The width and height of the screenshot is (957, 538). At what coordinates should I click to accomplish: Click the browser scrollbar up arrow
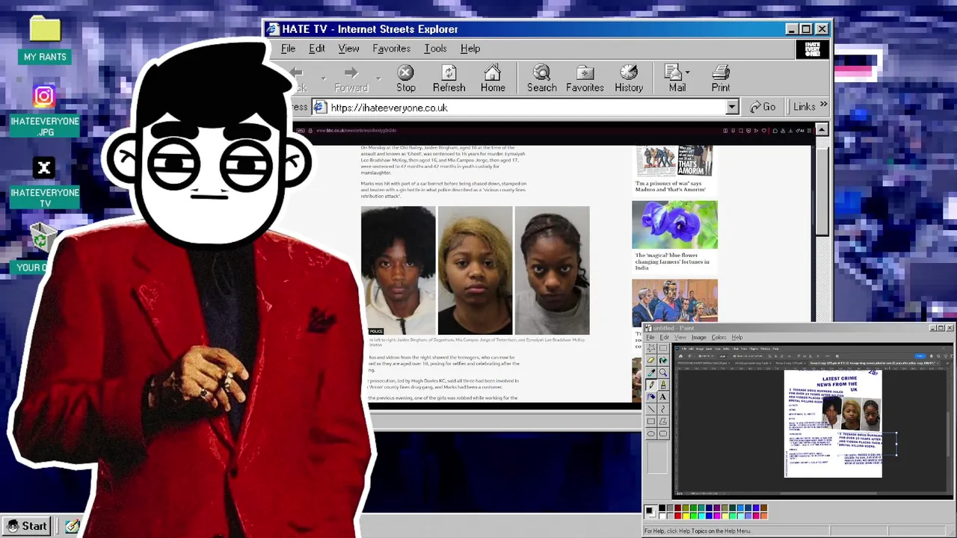click(x=822, y=130)
